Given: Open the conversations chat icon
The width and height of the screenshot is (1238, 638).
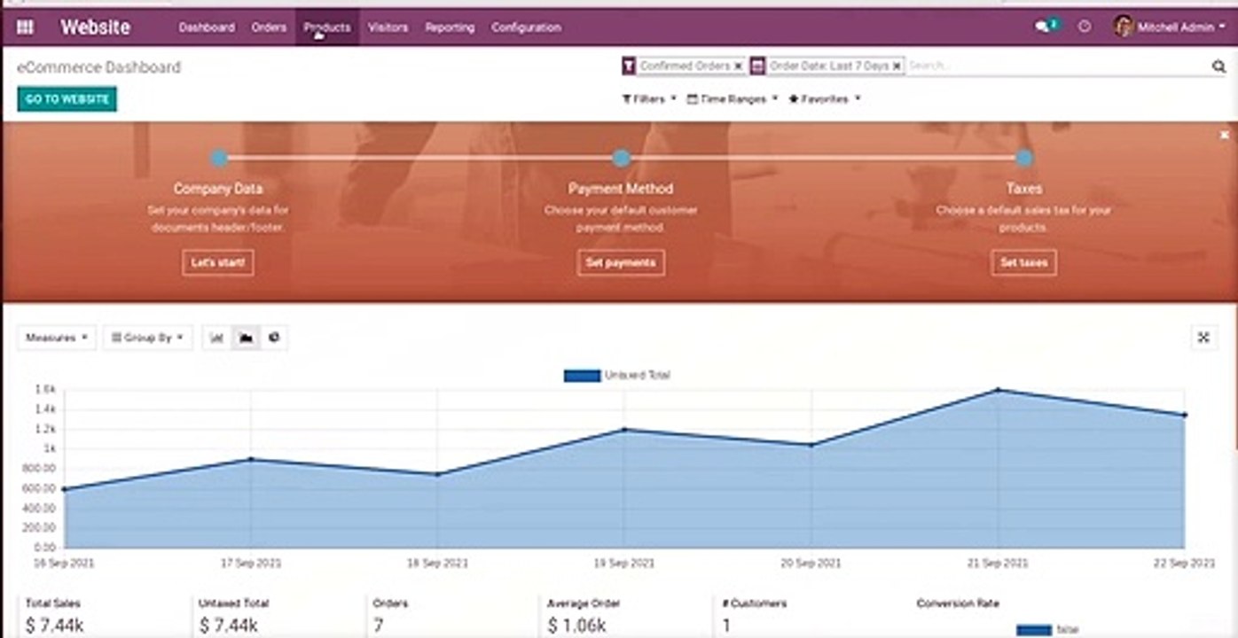Looking at the screenshot, I should [x=1042, y=27].
